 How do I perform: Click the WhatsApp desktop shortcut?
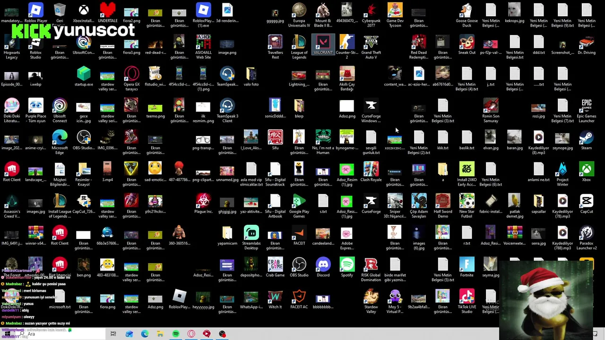[x=251, y=299]
